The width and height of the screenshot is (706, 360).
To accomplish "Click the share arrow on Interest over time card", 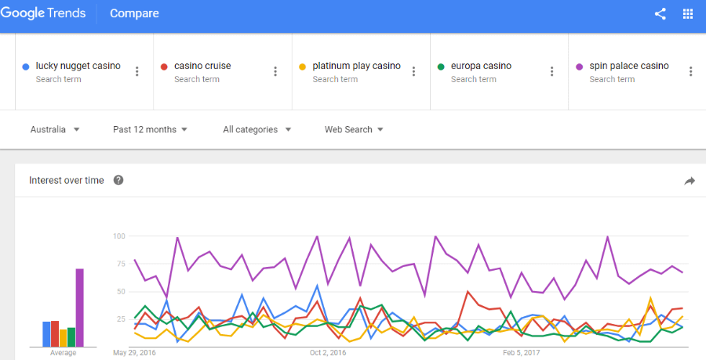I will click(x=690, y=181).
